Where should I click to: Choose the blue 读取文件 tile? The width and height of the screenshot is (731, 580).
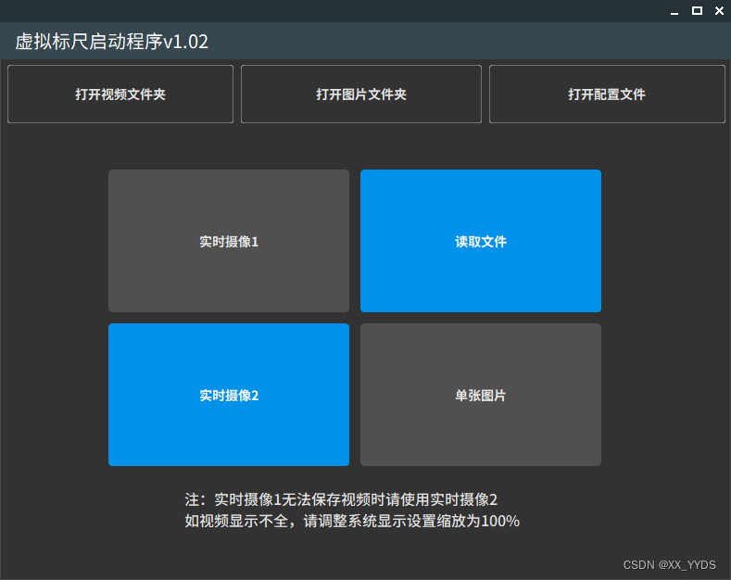click(x=481, y=241)
